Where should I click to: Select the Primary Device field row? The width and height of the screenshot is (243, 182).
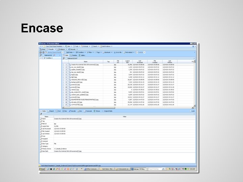117,149
